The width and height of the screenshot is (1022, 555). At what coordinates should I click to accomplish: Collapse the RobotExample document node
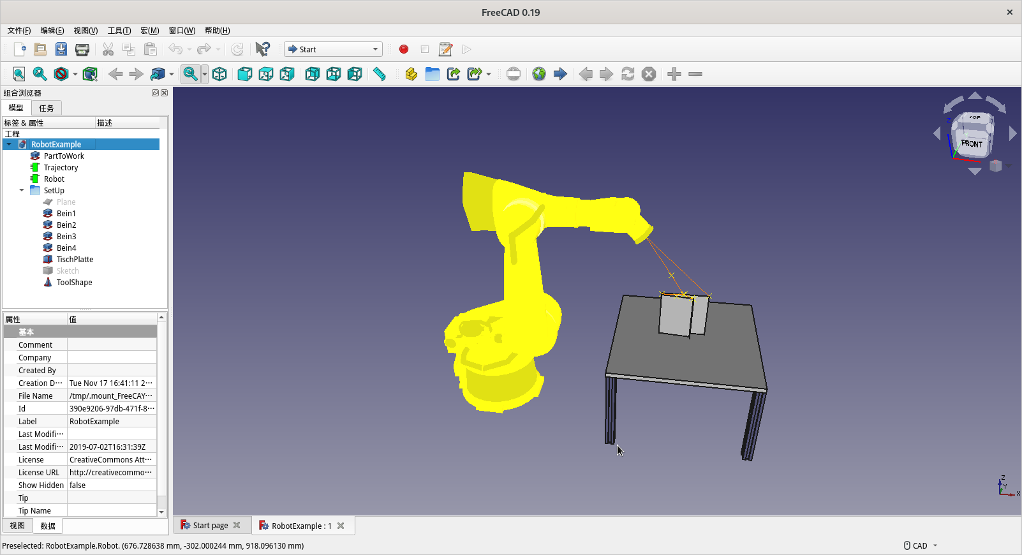[9, 144]
